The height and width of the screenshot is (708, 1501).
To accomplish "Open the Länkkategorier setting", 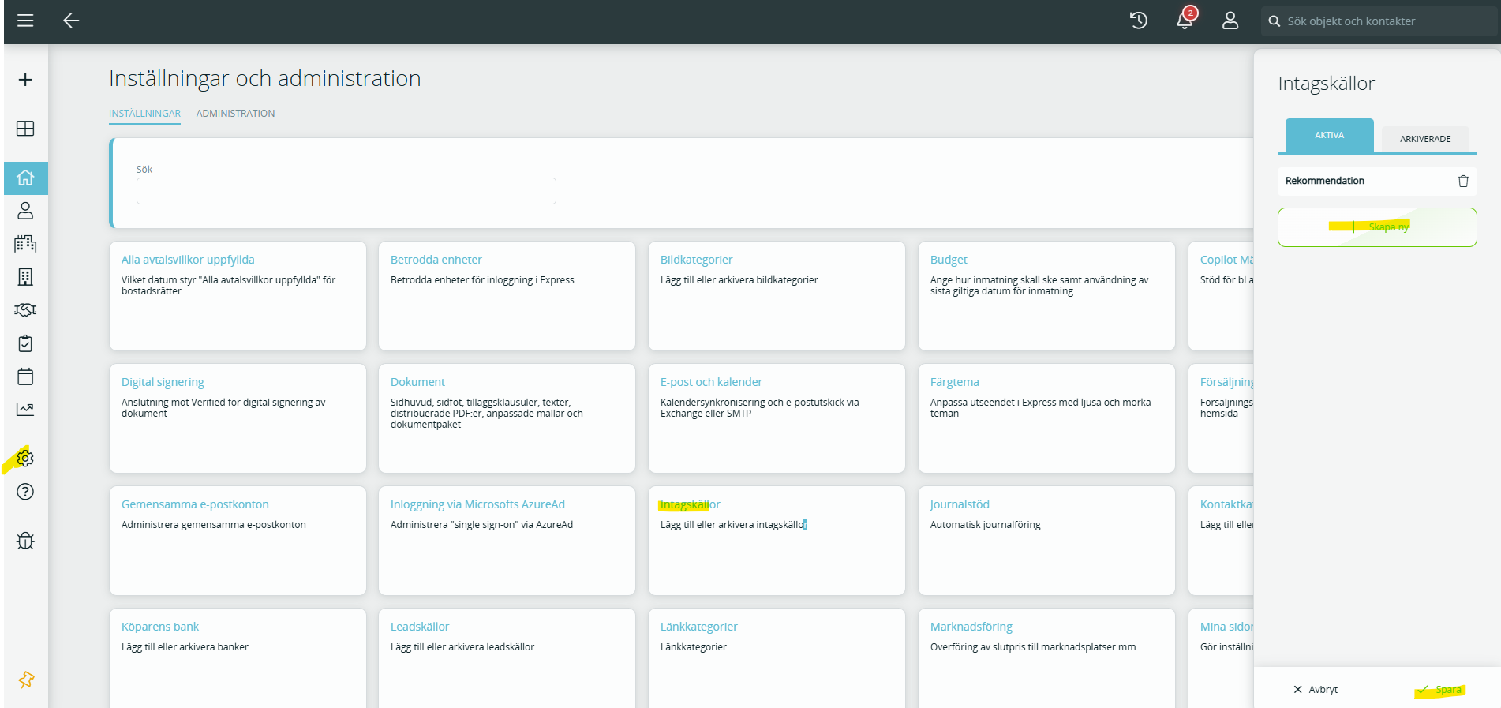I will click(777, 658).
